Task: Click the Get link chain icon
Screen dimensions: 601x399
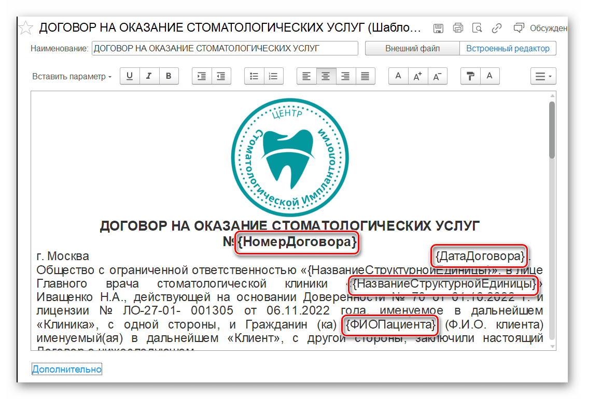Action: point(497,28)
